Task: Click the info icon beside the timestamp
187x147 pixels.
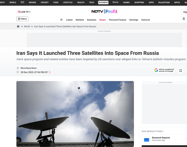Action: (50, 72)
